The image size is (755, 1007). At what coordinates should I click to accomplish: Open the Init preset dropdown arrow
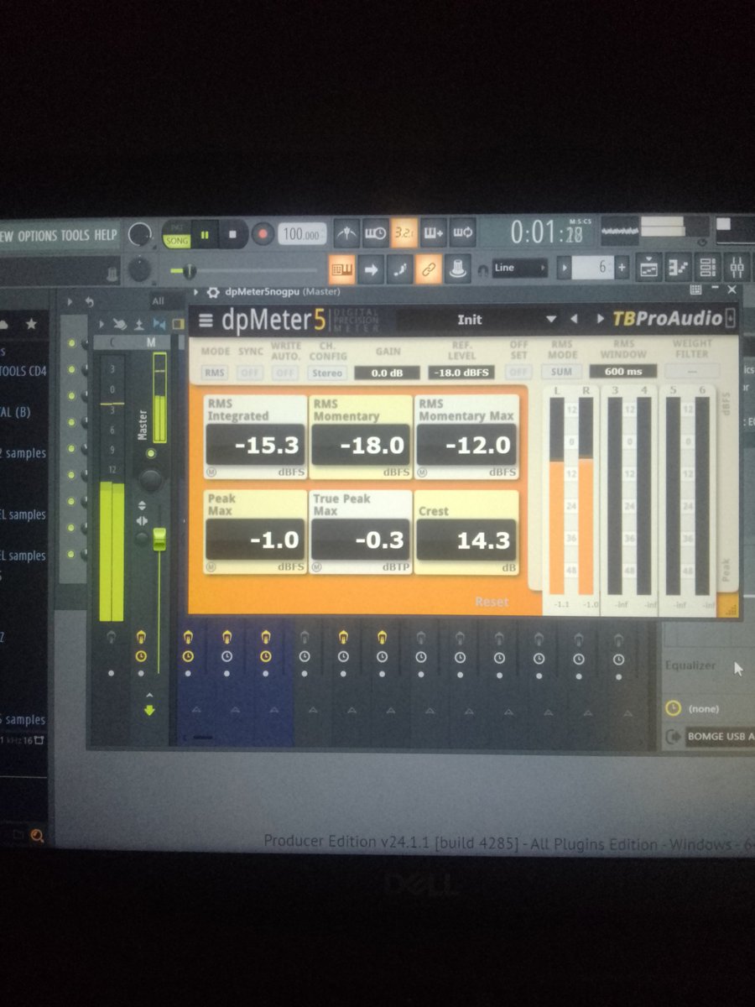(551, 320)
